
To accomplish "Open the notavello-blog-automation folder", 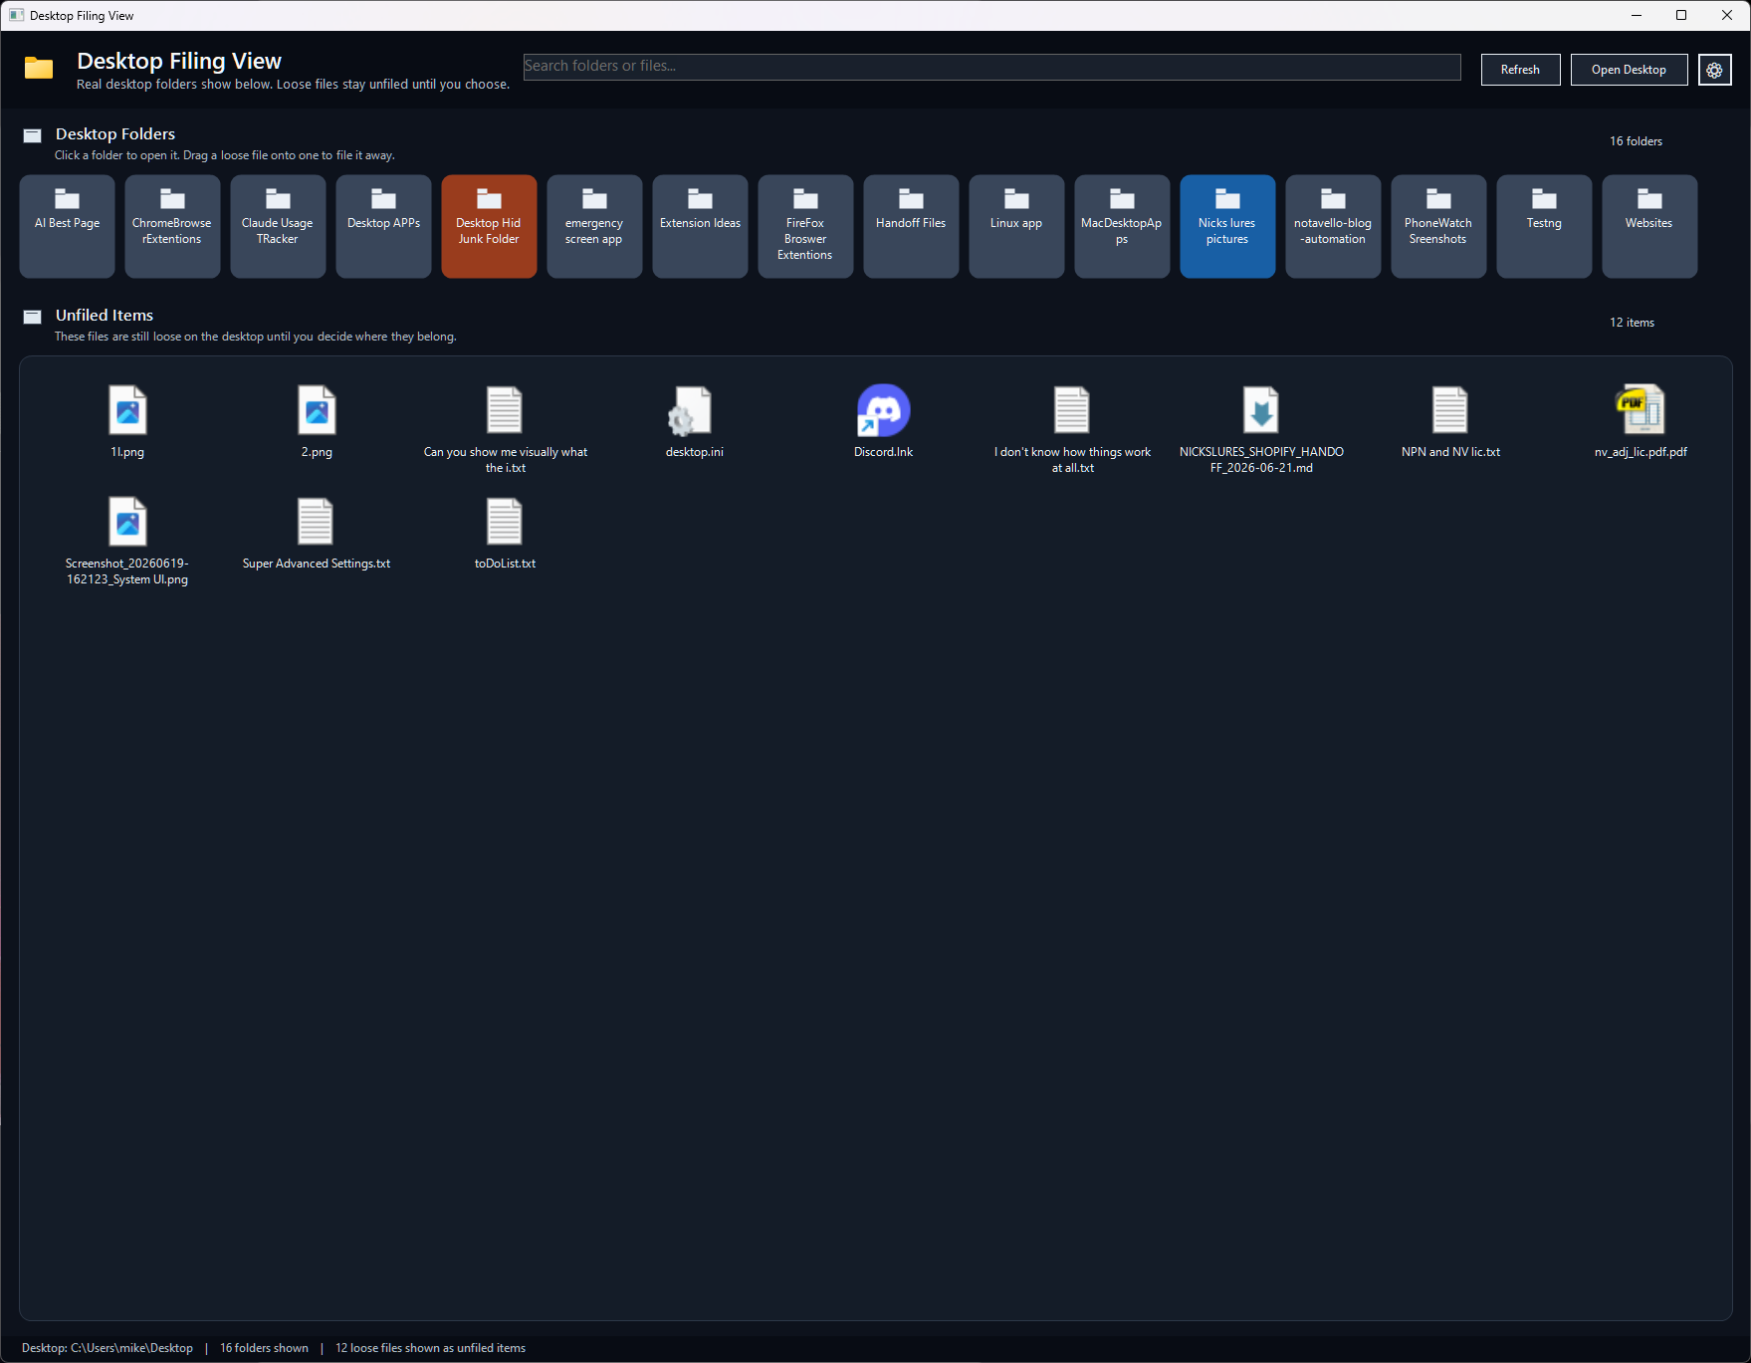I will pos(1333,226).
